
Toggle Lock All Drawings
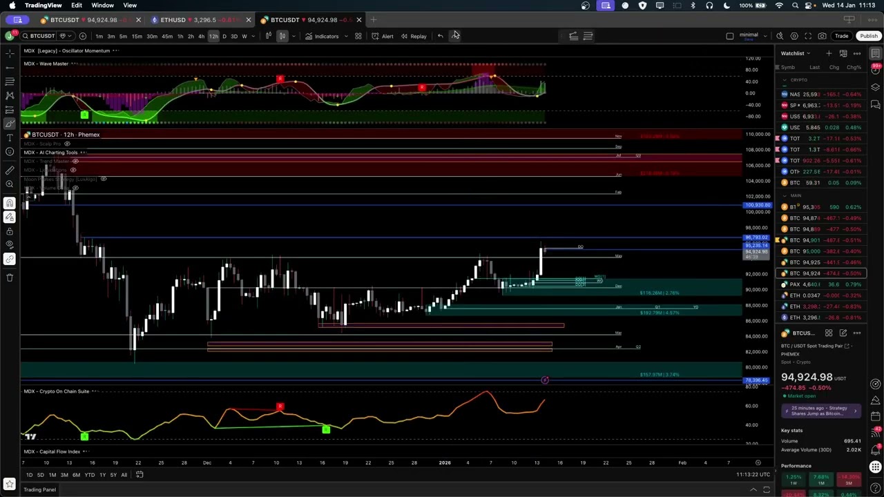[10, 231]
